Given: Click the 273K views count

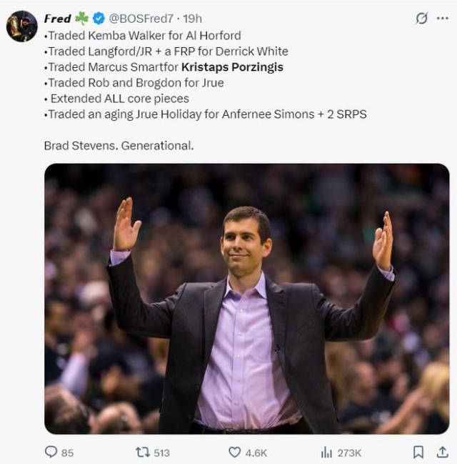Looking at the screenshot, I should [350, 453].
